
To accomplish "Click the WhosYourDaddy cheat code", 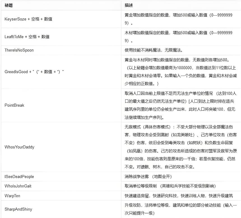I will coord(19,147).
